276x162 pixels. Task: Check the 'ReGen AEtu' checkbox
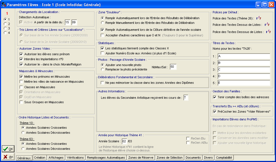188,143
